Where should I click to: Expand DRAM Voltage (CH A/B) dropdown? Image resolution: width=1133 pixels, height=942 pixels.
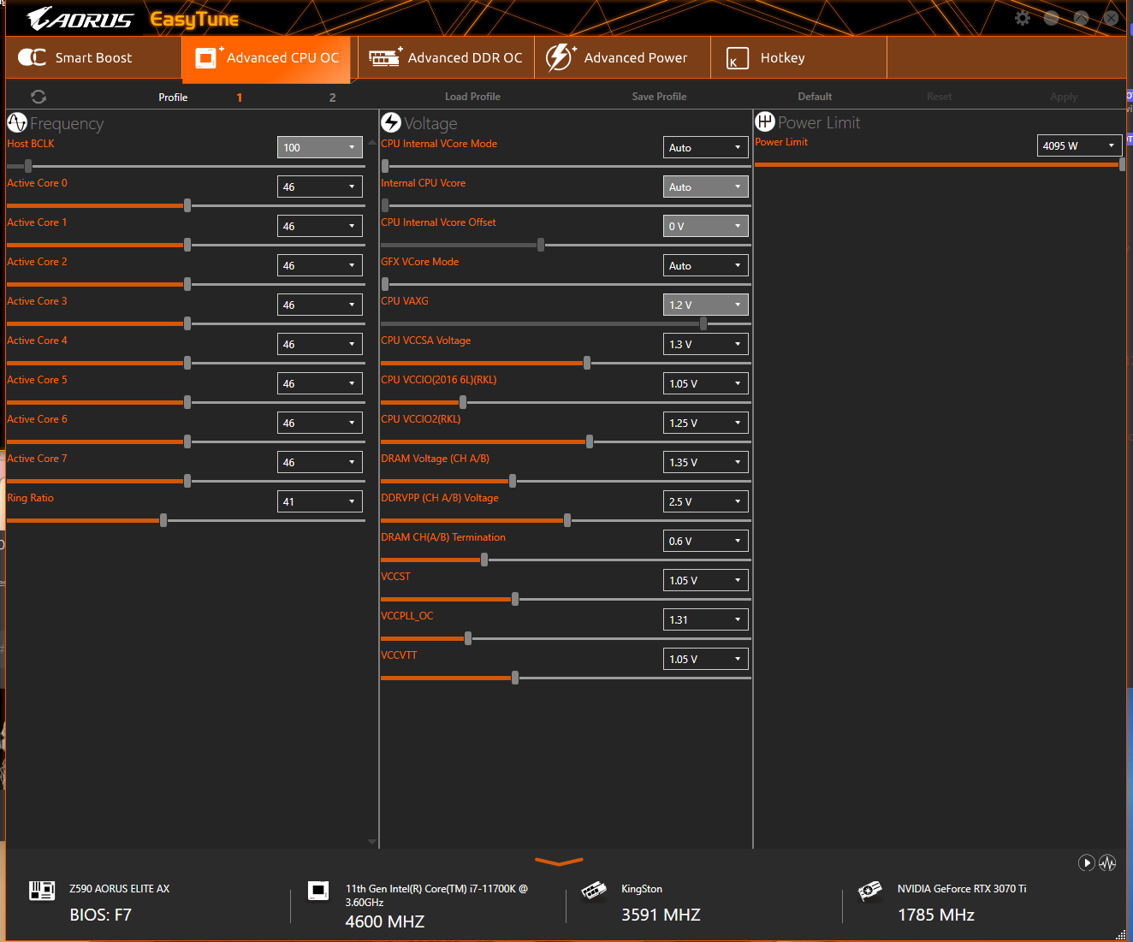click(706, 462)
